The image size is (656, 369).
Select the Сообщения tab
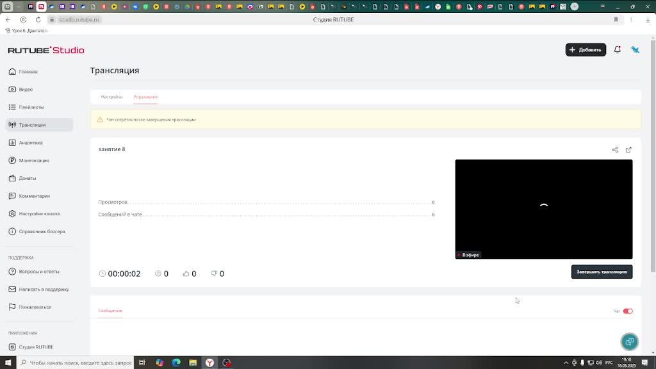(110, 311)
